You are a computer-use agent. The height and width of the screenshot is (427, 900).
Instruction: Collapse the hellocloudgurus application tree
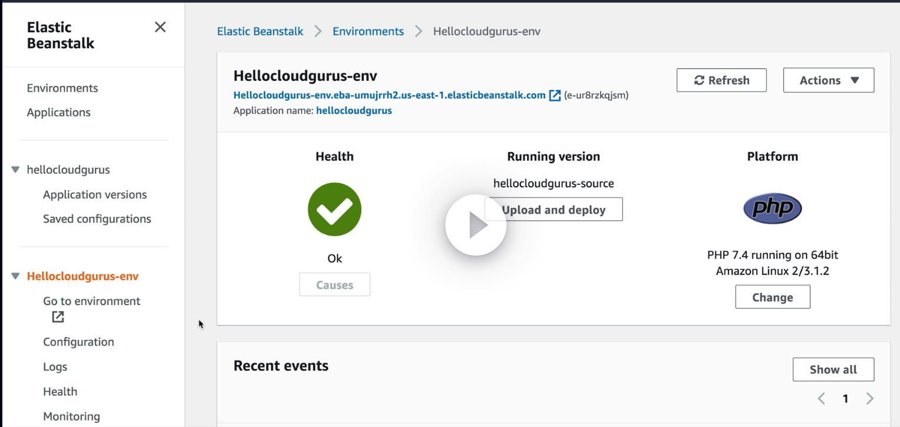tap(15, 170)
